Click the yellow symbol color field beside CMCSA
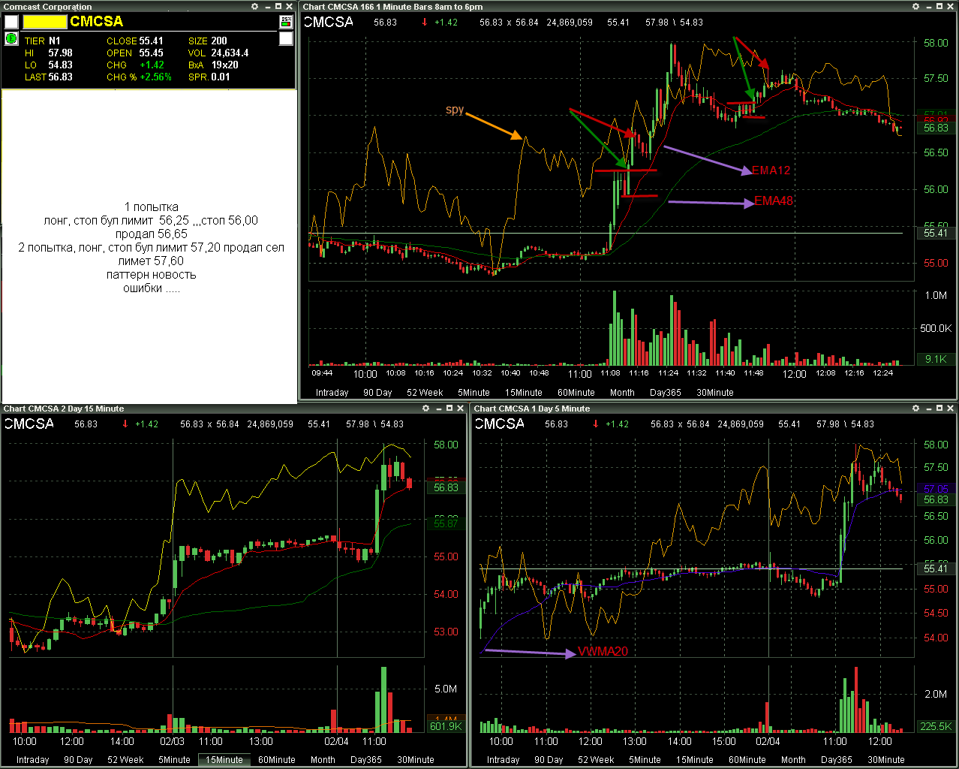This screenshot has height=769, width=959. 45,22
